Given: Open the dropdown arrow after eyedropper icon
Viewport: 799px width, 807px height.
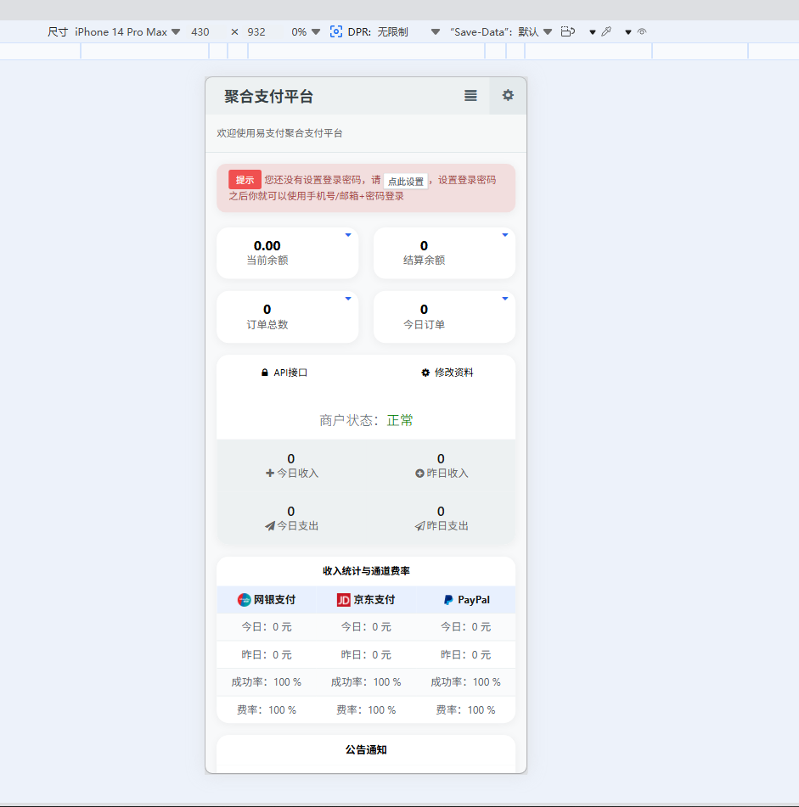Looking at the screenshot, I should (x=628, y=32).
